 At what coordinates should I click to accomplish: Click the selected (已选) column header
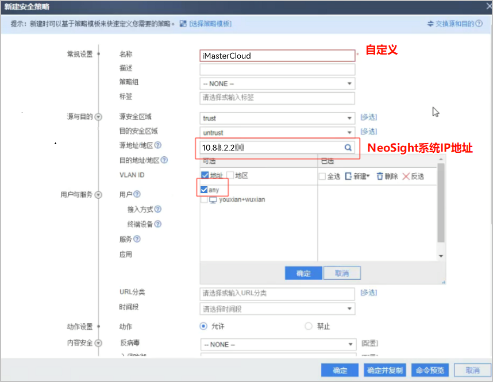[328, 161]
